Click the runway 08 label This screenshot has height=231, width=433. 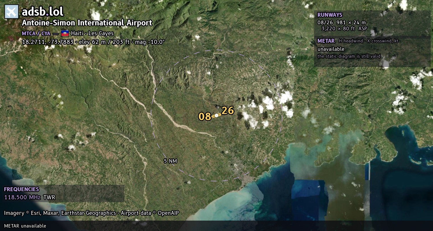click(205, 117)
